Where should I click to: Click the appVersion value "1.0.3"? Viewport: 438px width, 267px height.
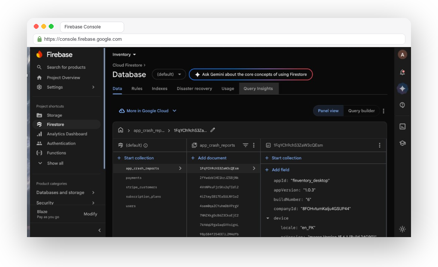pyautogui.click(x=309, y=190)
